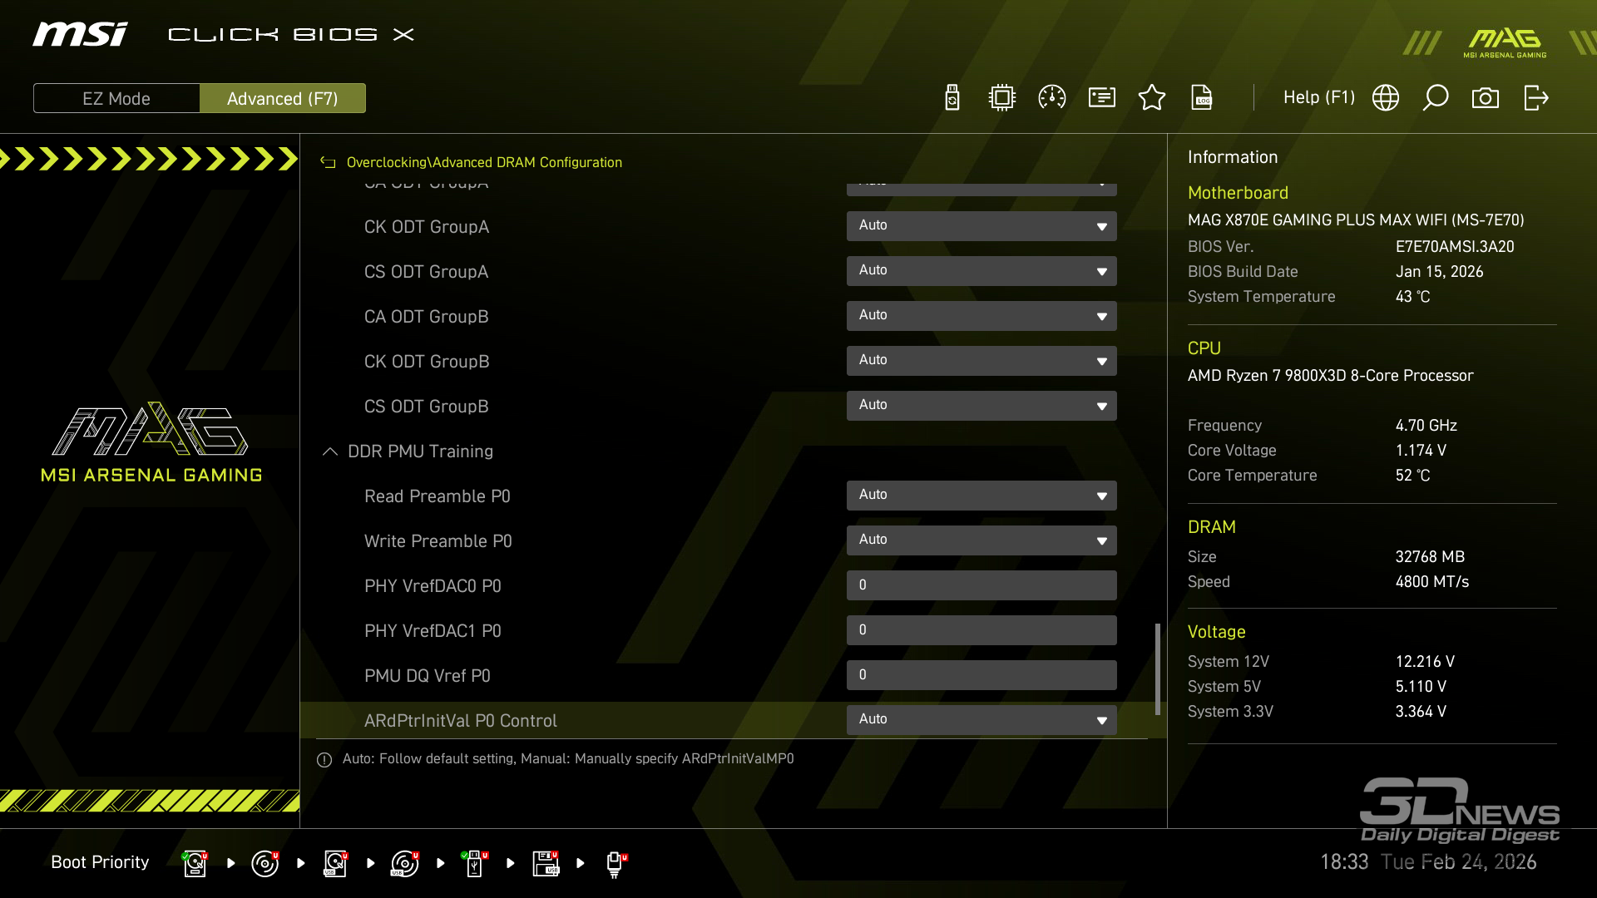Click the magnifier search icon
The height and width of the screenshot is (898, 1597).
(x=1436, y=98)
